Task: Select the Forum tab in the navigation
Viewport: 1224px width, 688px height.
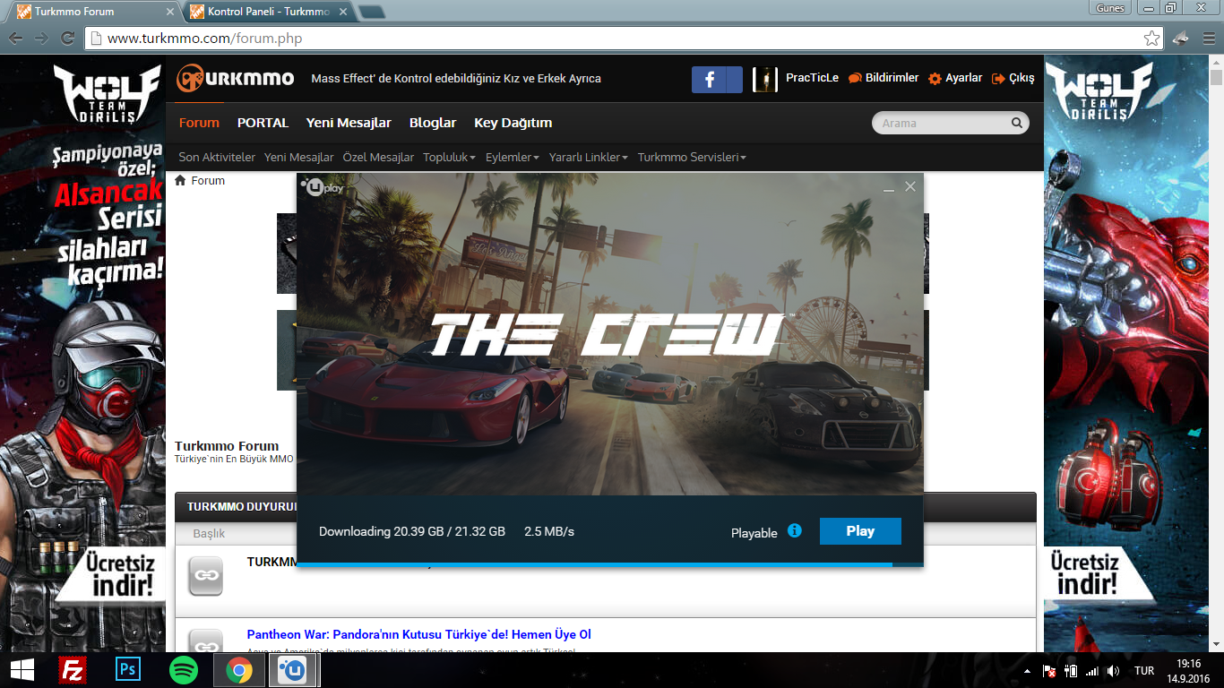Action: click(199, 123)
